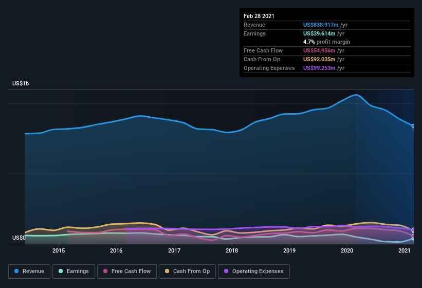Click the blue Revenue legend dot
The image size is (422, 288).
(x=16, y=272)
